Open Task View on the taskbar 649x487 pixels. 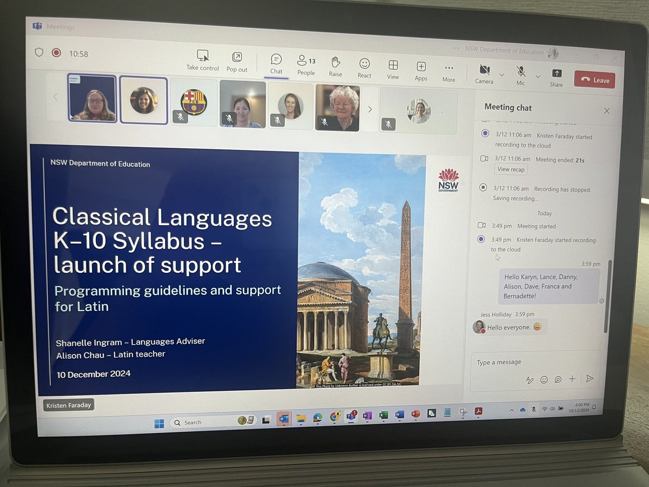click(266, 420)
